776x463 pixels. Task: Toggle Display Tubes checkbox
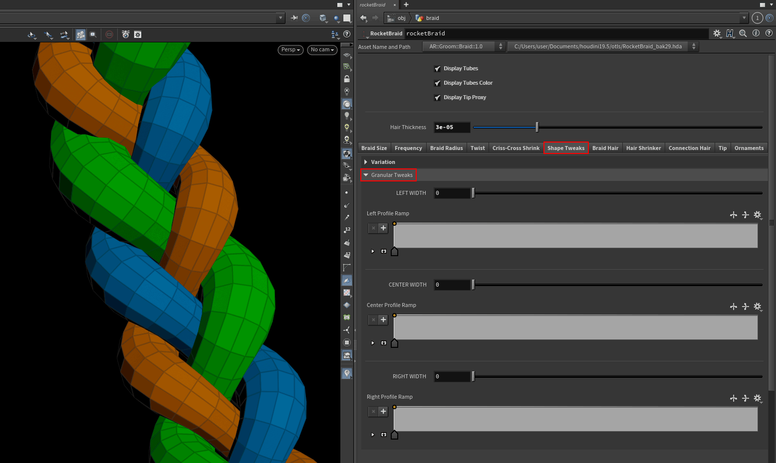tap(438, 69)
